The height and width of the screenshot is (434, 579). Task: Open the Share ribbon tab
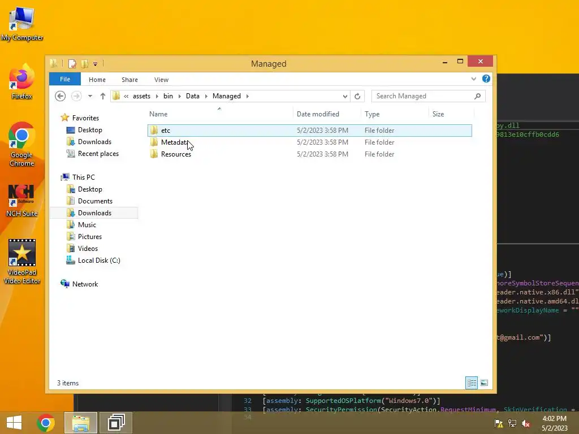[x=129, y=79]
